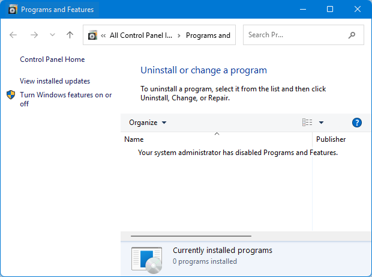Open View installed updates link
The height and width of the screenshot is (277, 372).
[x=55, y=81]
